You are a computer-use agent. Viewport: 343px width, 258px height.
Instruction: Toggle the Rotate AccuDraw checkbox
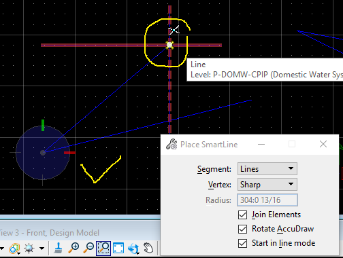[242, 229]
